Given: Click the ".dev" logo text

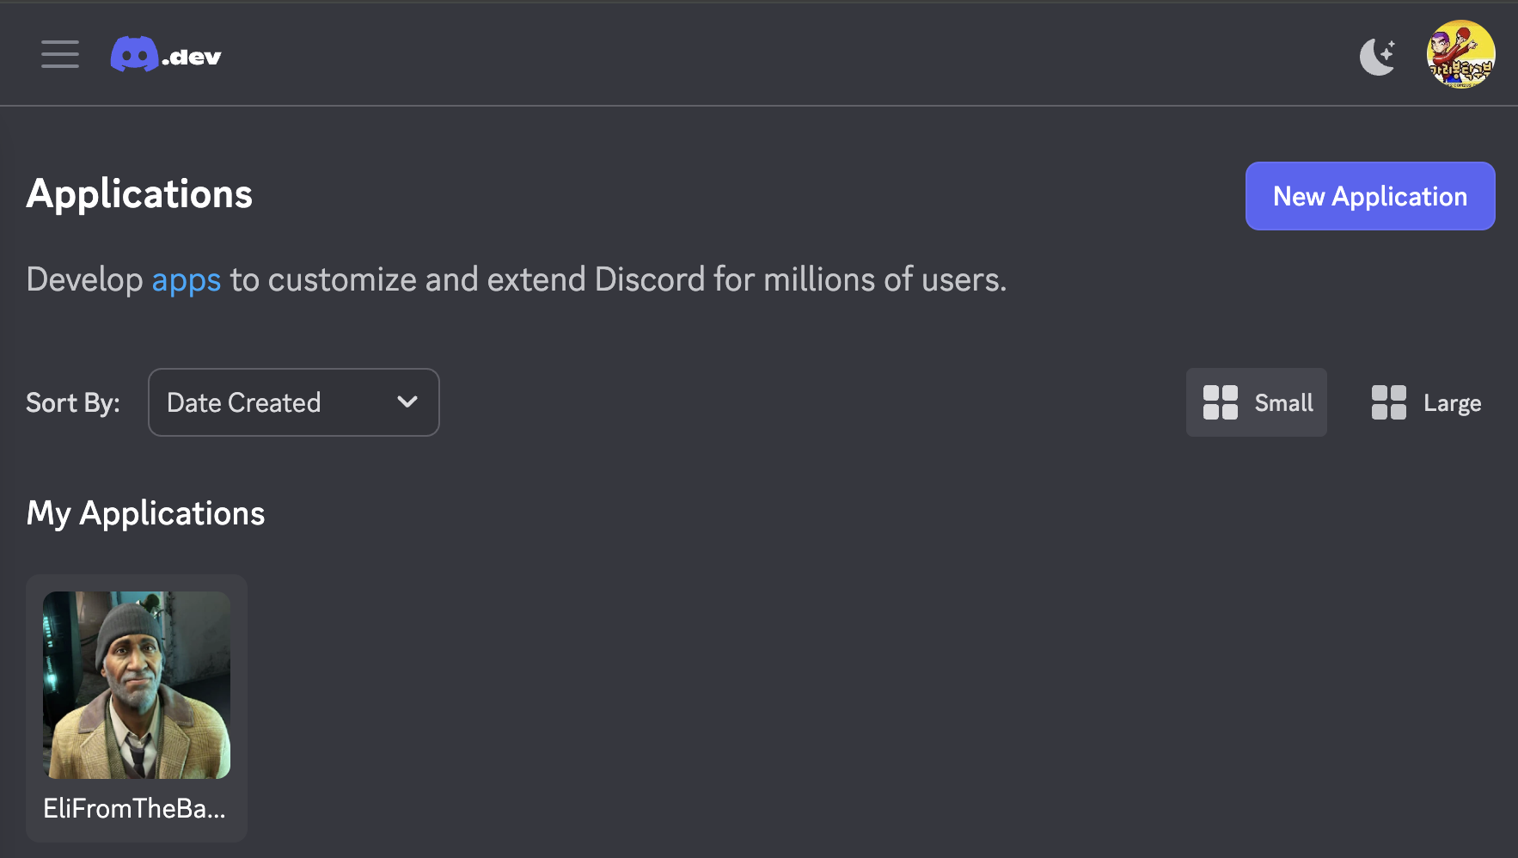Looking at the screenshot, I should coord(193,58).
